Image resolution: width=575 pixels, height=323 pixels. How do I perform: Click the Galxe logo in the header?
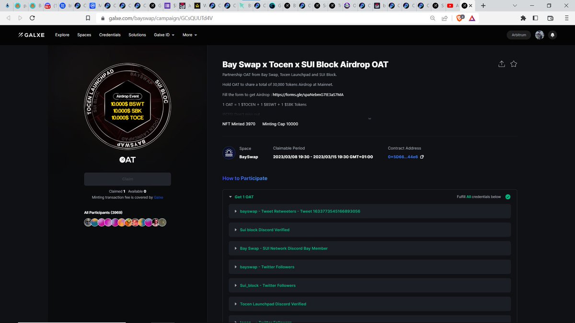pos(31,35)
